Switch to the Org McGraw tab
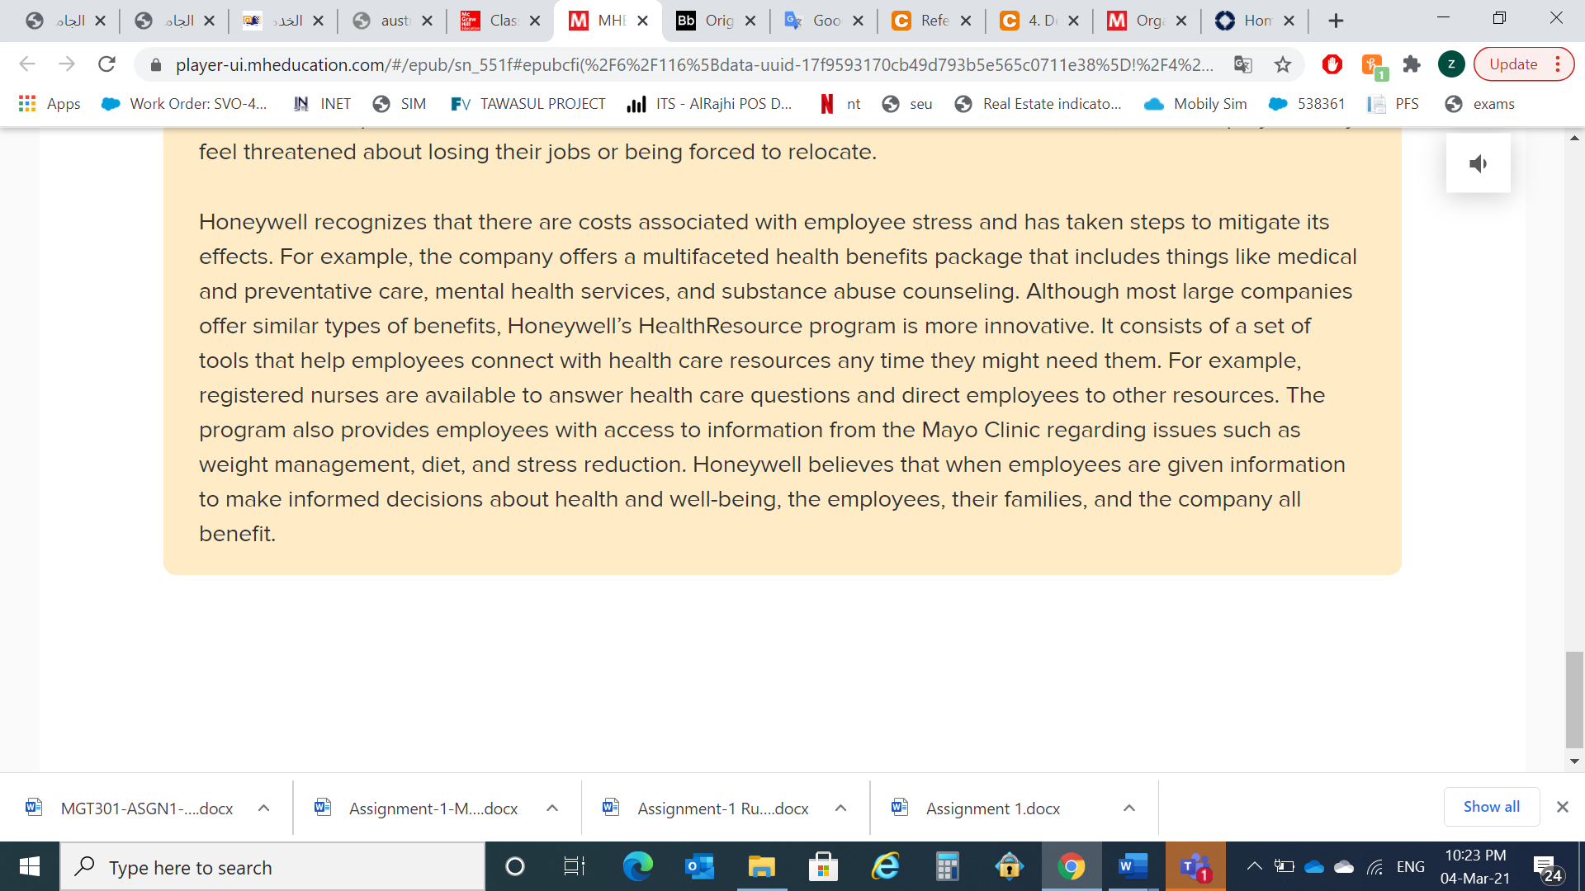Viewport: 1585px width, 891px height. [x=1147, y=21]
